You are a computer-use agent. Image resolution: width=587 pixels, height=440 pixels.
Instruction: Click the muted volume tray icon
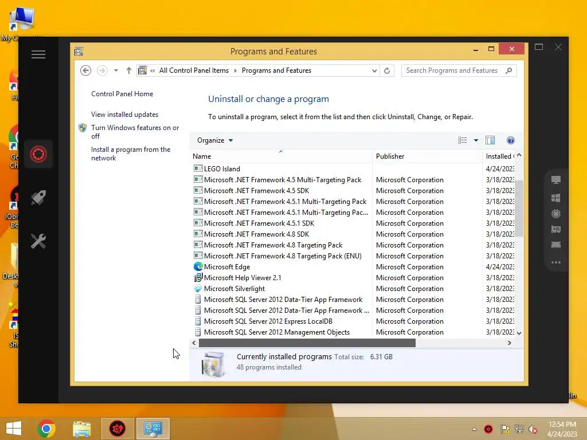point(533,429)
